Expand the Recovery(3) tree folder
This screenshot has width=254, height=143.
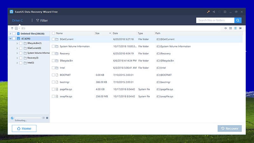click(x=17, y=58)
